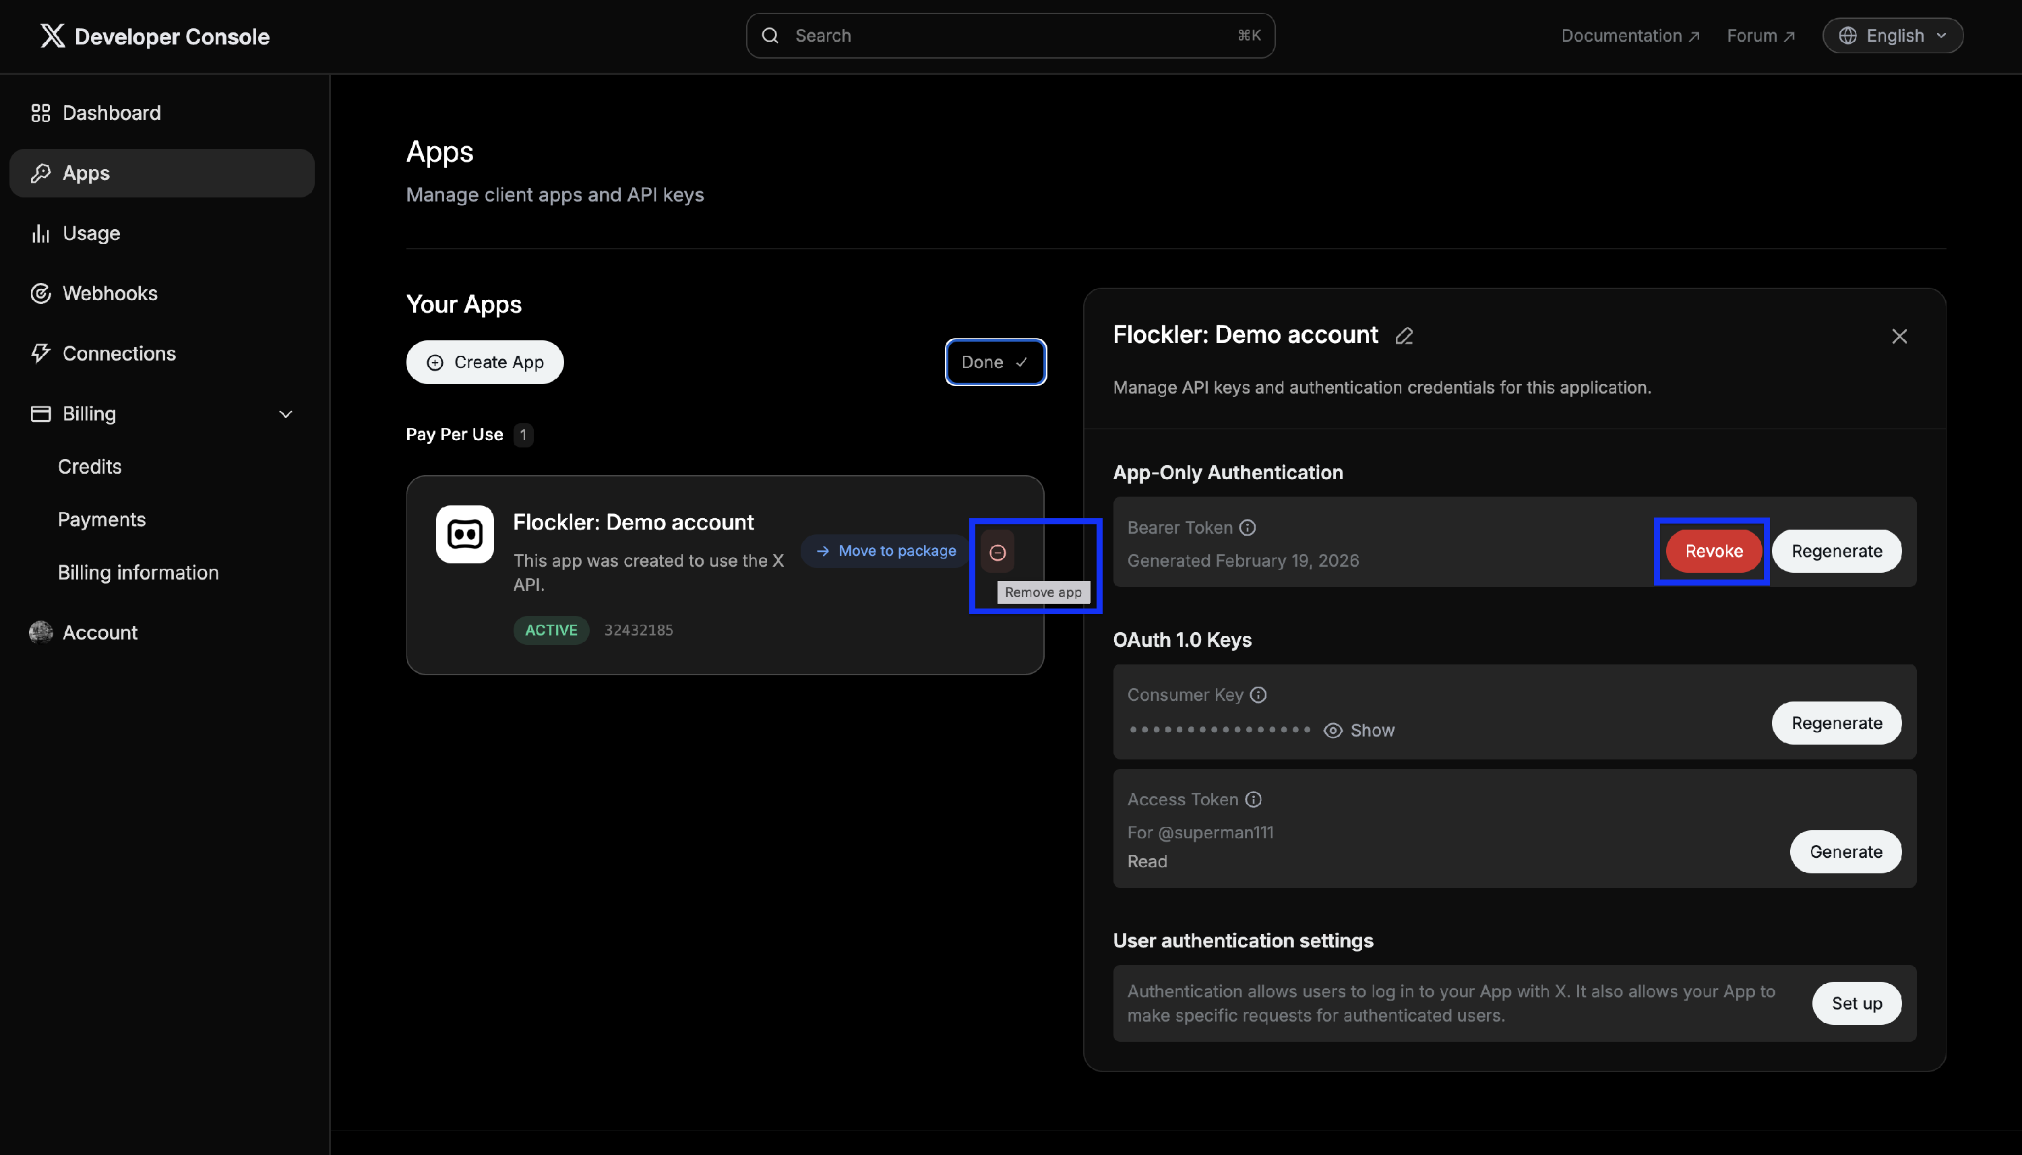Click the Consumer Key info icon
The width and height of the screenshot is (2022, 1155).
[1258, 695]
